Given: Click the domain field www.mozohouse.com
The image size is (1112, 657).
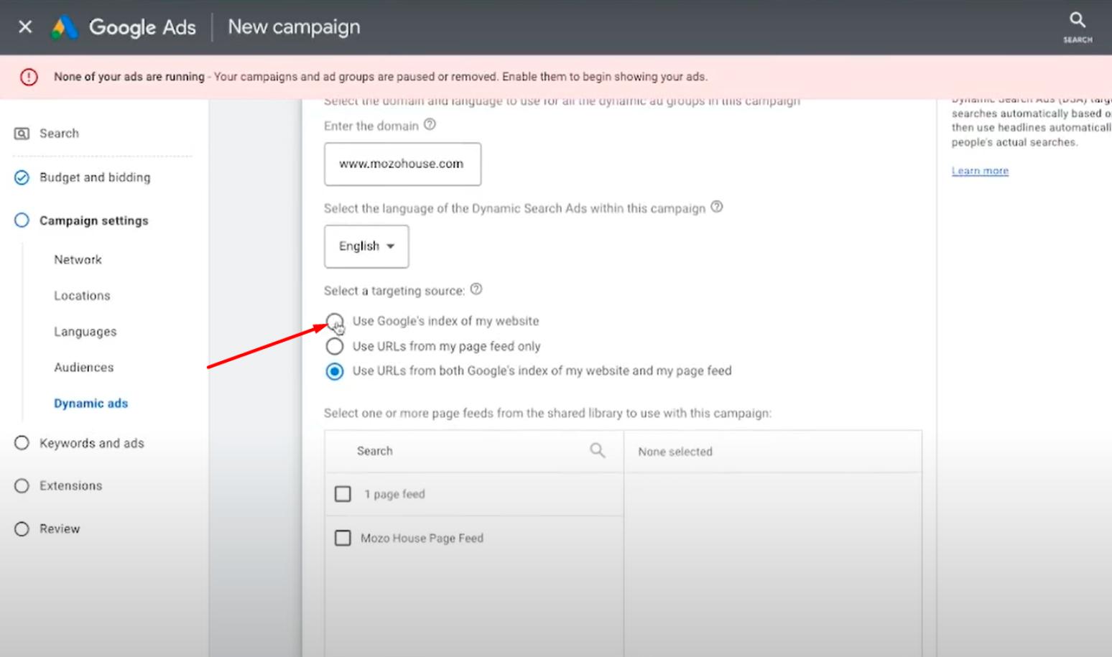Looking at the screenshot, I should (x=402, y=164).
